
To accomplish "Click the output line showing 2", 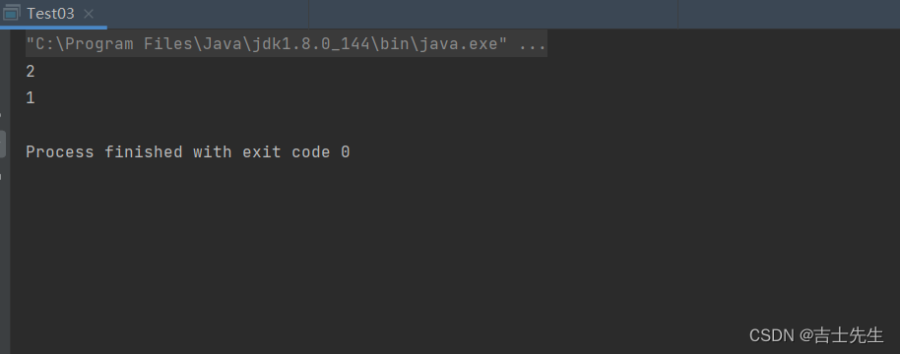I will 31,72.
